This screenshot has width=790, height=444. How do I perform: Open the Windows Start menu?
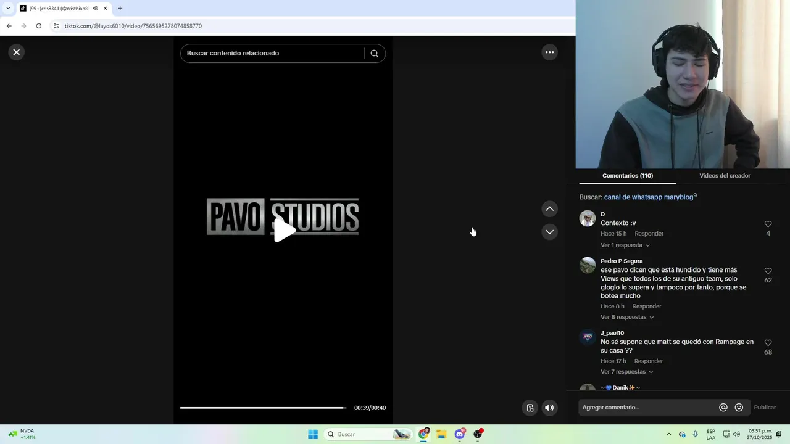point(313,434)
